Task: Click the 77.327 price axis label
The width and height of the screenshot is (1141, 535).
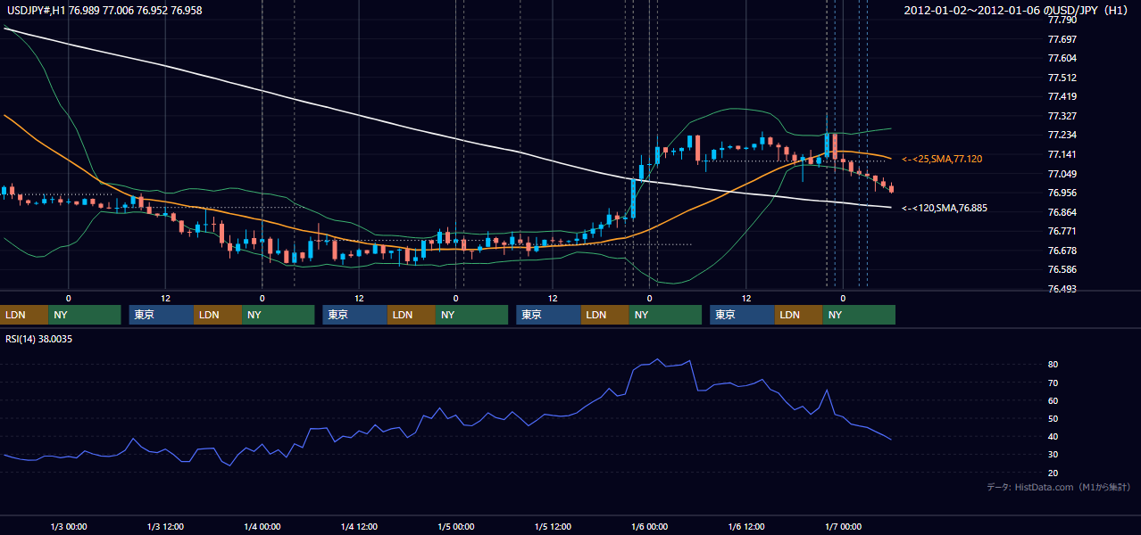Action: pos(1062,116)
